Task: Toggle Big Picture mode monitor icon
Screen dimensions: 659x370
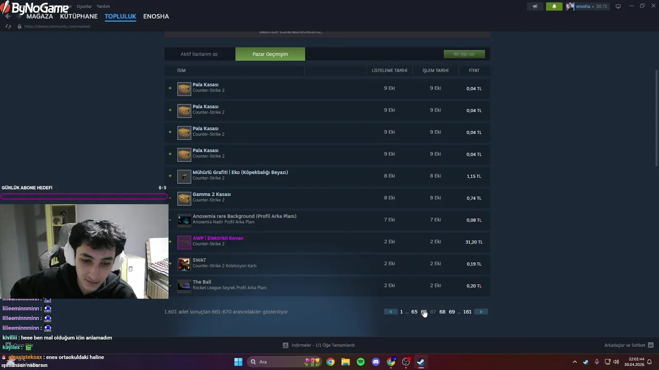Action: click(x=618, y=6)
